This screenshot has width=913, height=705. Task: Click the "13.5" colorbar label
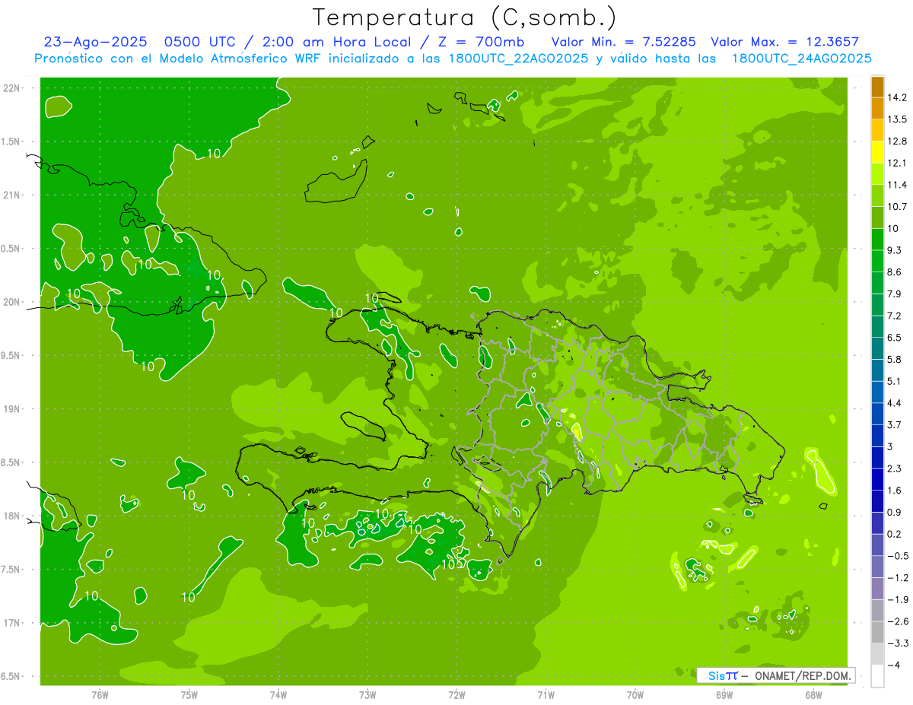(x=897, y=119)
